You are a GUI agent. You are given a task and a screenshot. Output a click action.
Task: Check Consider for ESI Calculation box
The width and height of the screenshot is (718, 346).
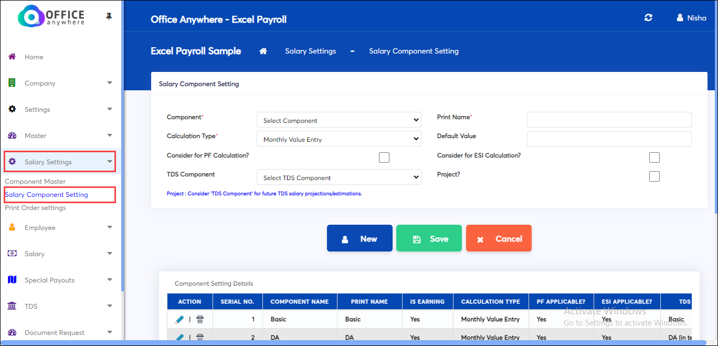(654, 158)
